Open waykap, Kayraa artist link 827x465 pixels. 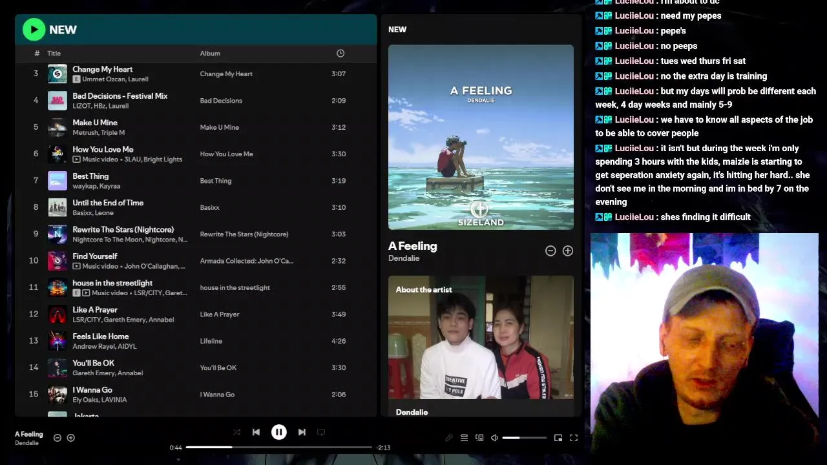[96, 186]
